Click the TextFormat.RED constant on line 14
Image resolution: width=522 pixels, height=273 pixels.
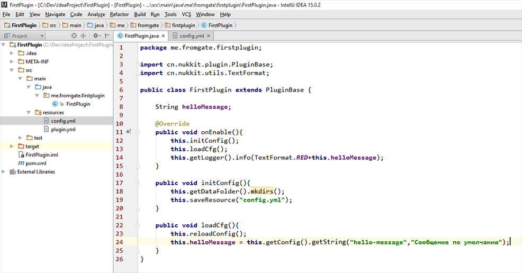point(281,158)
